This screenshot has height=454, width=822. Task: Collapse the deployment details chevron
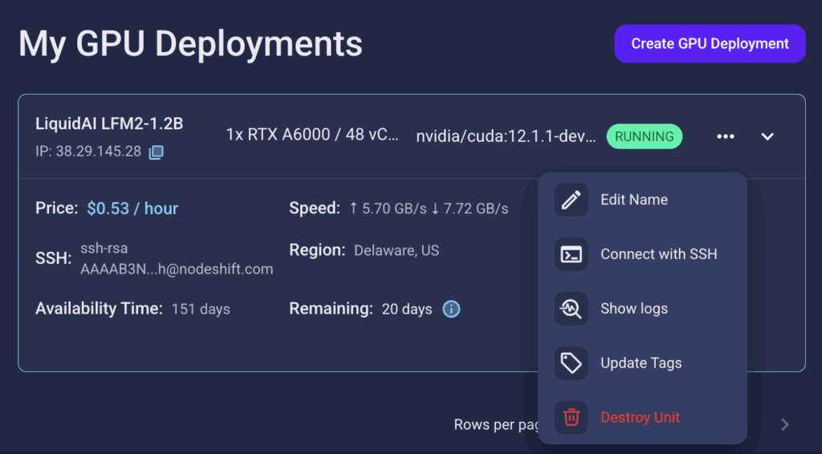pyautogui.click(x=767, y=136)
